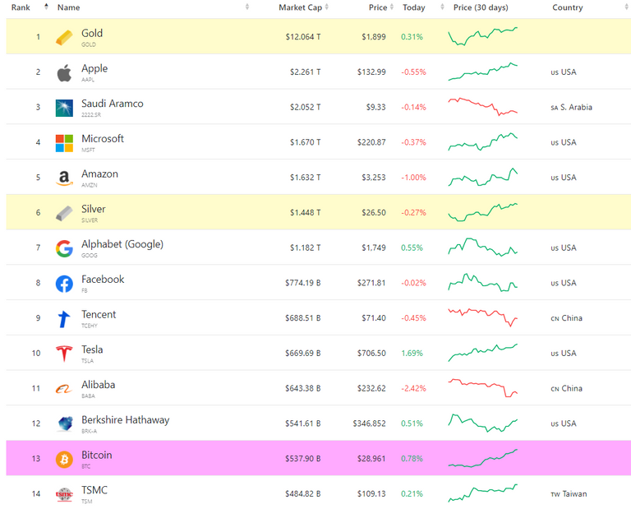The height and width of the screenshot is (509, 631).
Task: Open the Tencent company link
Action: coord(99,314)
